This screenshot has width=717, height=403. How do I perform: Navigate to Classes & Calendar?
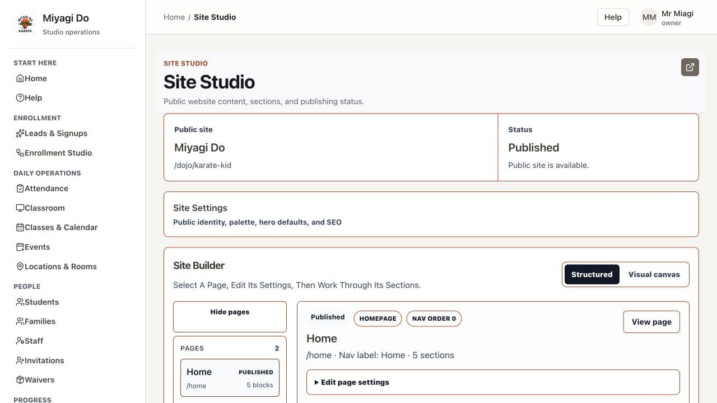pyautogui.click(x=73, y=227)
